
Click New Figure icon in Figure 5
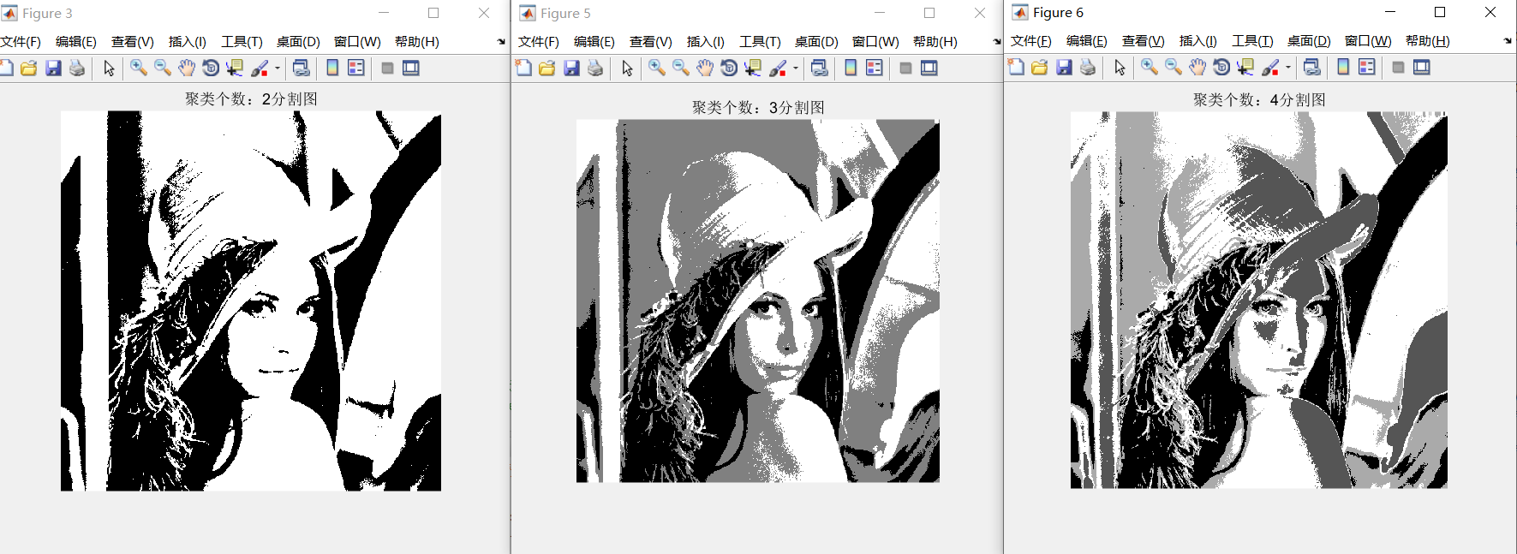[x=523, y=68]
